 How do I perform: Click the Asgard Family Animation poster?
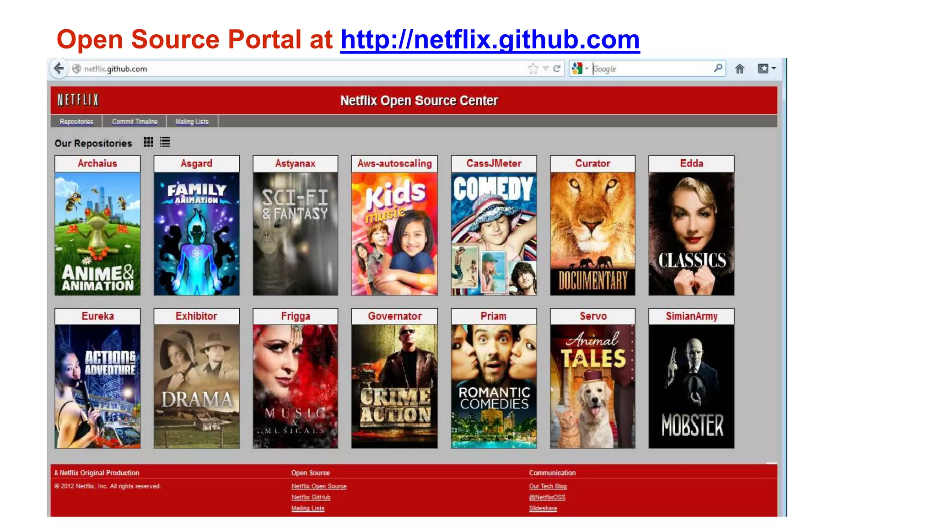point(196,234)
